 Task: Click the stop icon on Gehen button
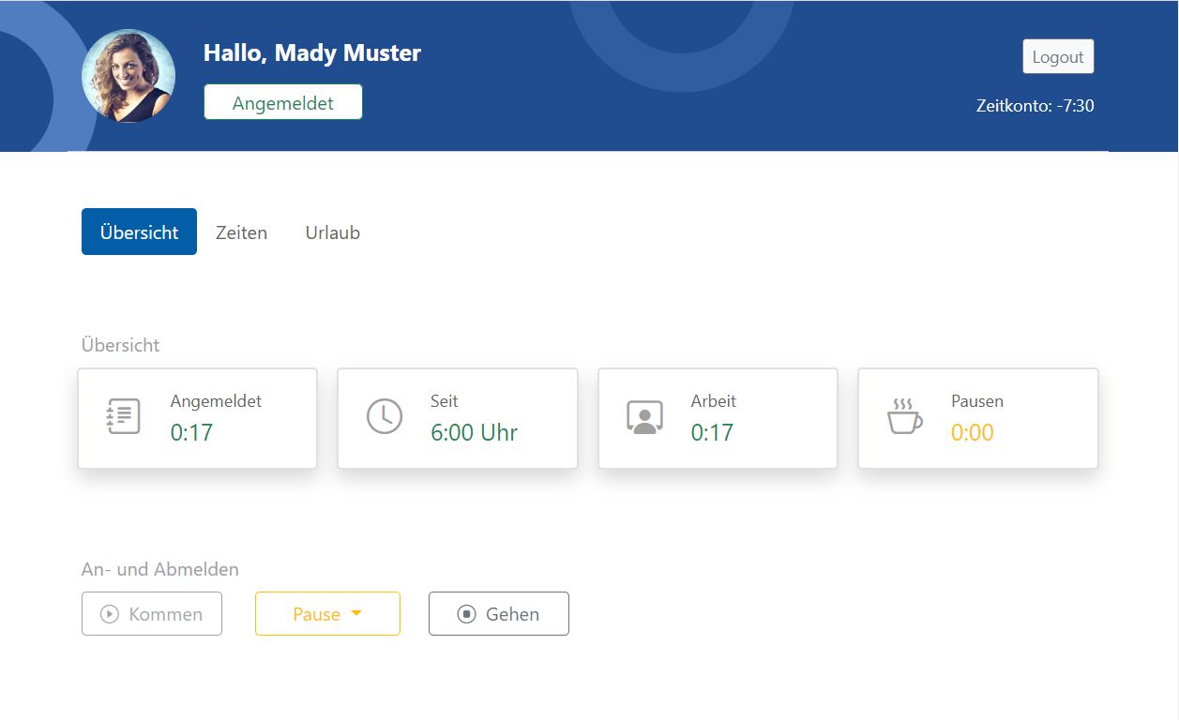tap(466, 614)
